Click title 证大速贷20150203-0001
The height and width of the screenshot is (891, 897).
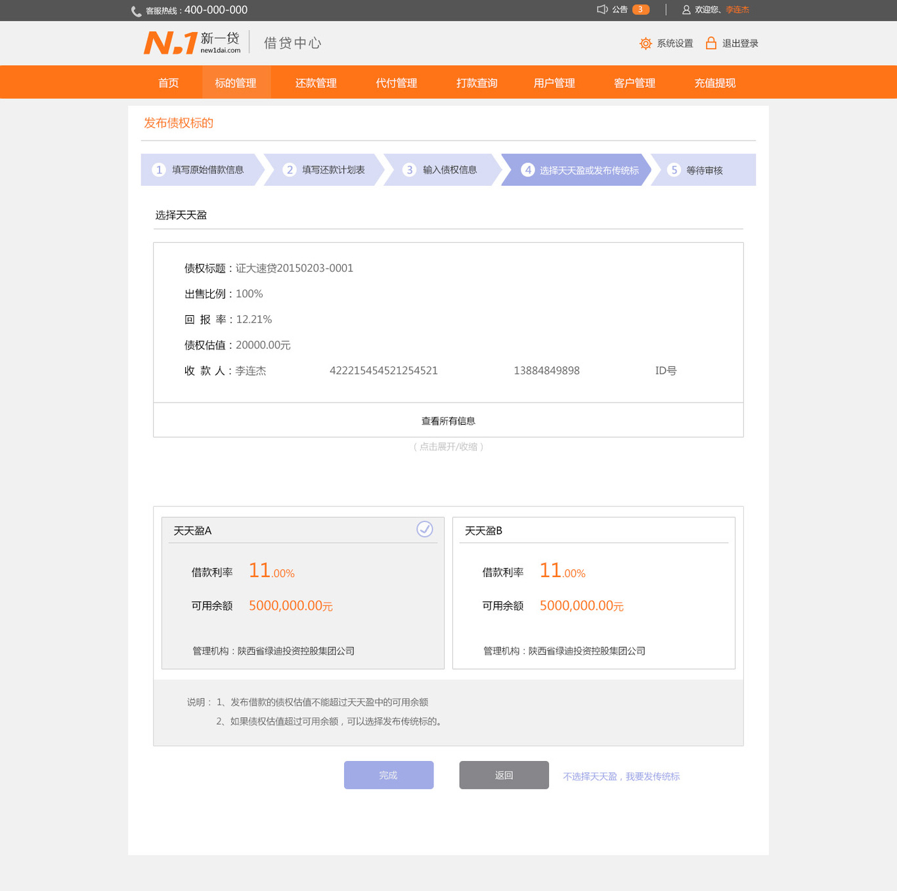coord(294,268)
